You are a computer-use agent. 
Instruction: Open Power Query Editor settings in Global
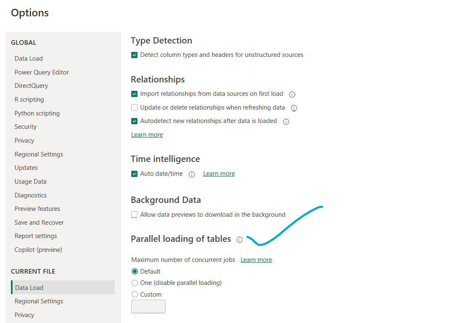coord(41,72)
